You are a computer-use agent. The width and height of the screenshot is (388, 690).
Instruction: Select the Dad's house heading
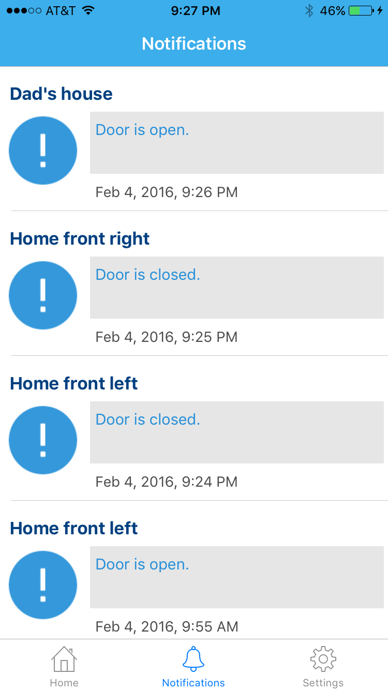click(x=61, y=94)
